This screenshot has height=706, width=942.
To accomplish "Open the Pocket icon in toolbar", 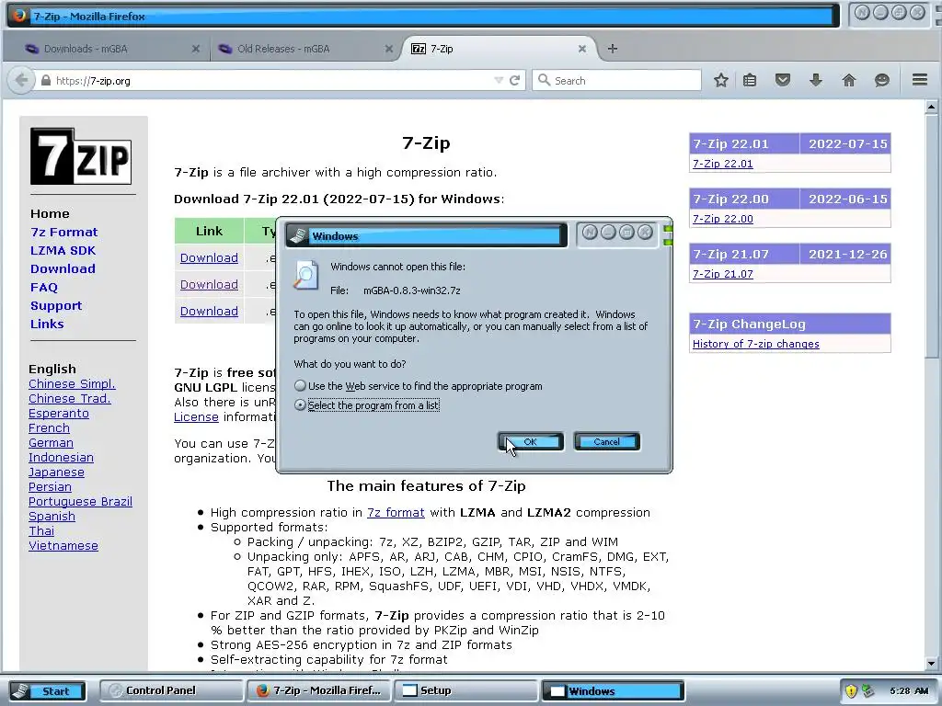I will click(782, 80).
